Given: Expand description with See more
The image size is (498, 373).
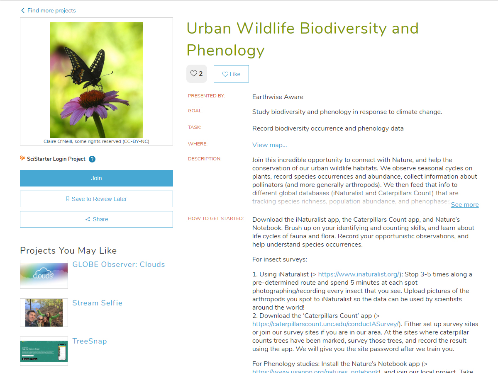Looking at the screenshot, I should tap(464, 205).
